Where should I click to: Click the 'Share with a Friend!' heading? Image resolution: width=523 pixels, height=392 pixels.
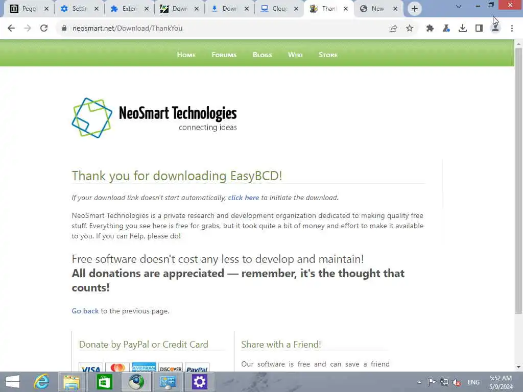[281, 345]
